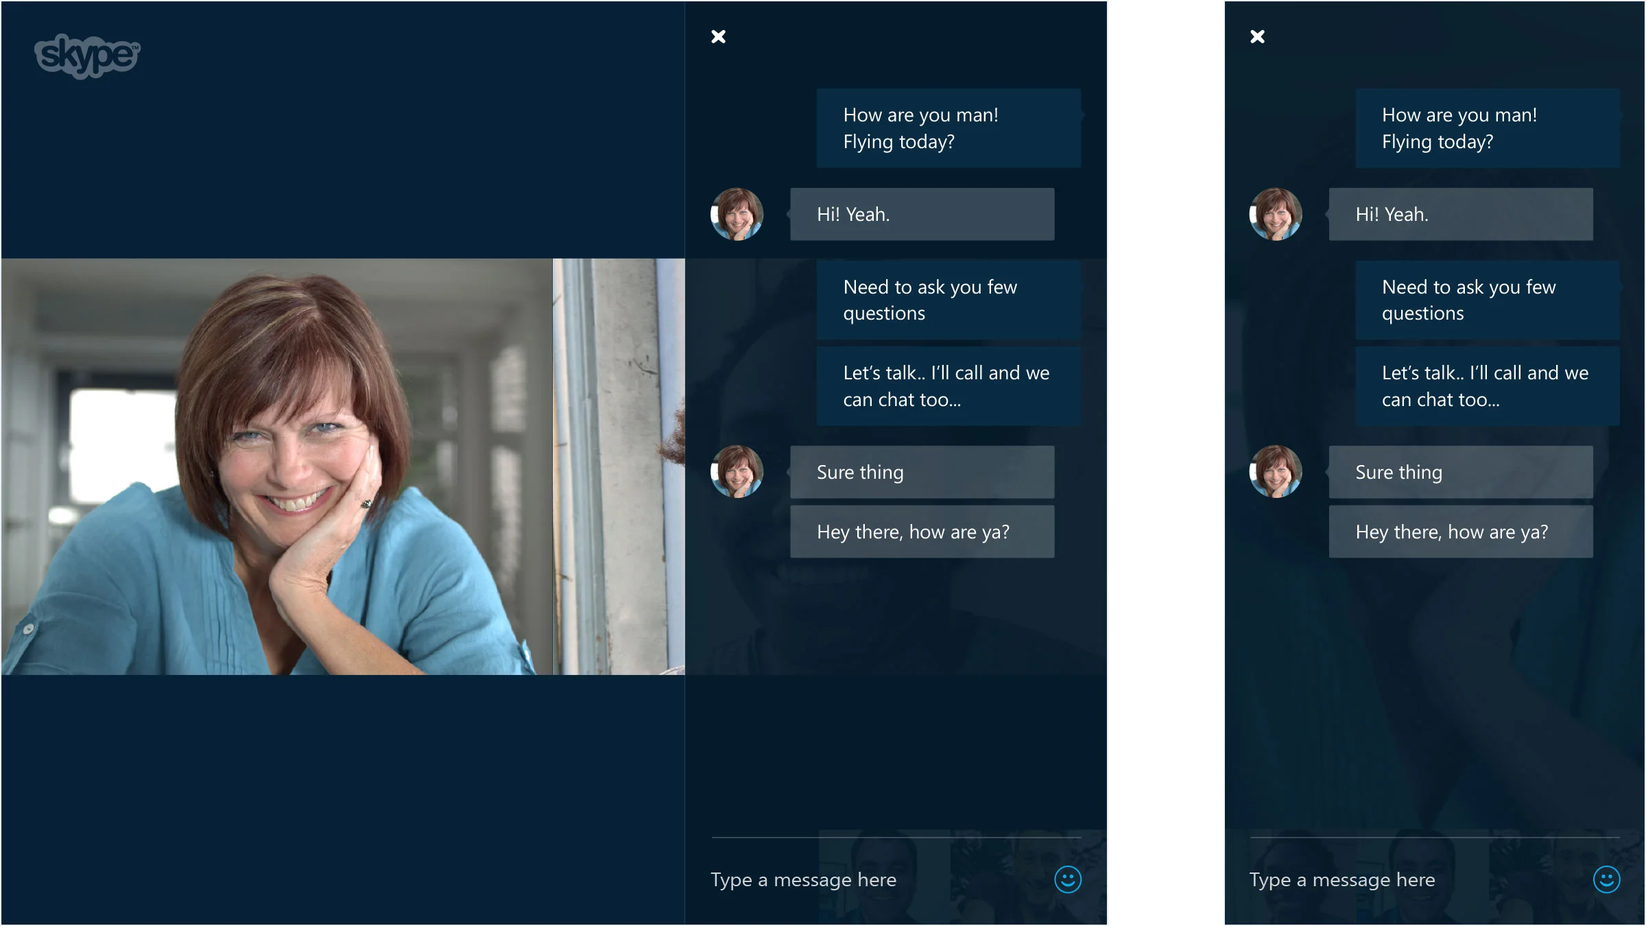1646x926 pixels.
Task: Click the Skype logo
Action: [x=87, y=56]
